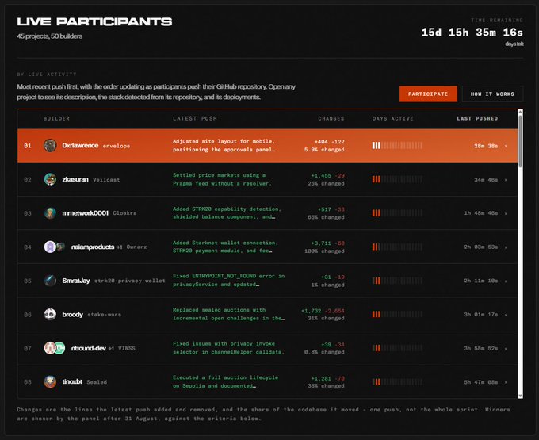Click the green second avatar beside ntfound-dev

click(59, 348)
